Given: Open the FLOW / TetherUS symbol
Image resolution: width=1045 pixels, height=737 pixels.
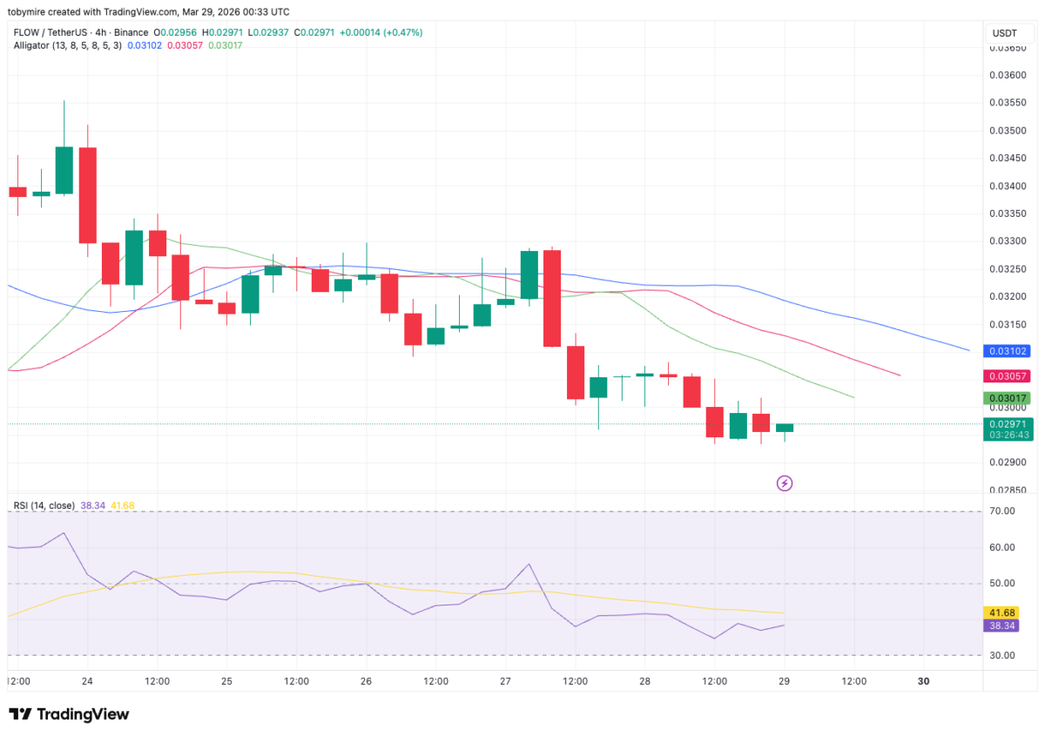Looking at the screenshot, I should (x=52, y=30).
